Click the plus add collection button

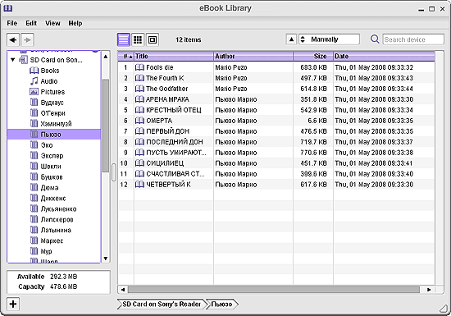(13, 304)
